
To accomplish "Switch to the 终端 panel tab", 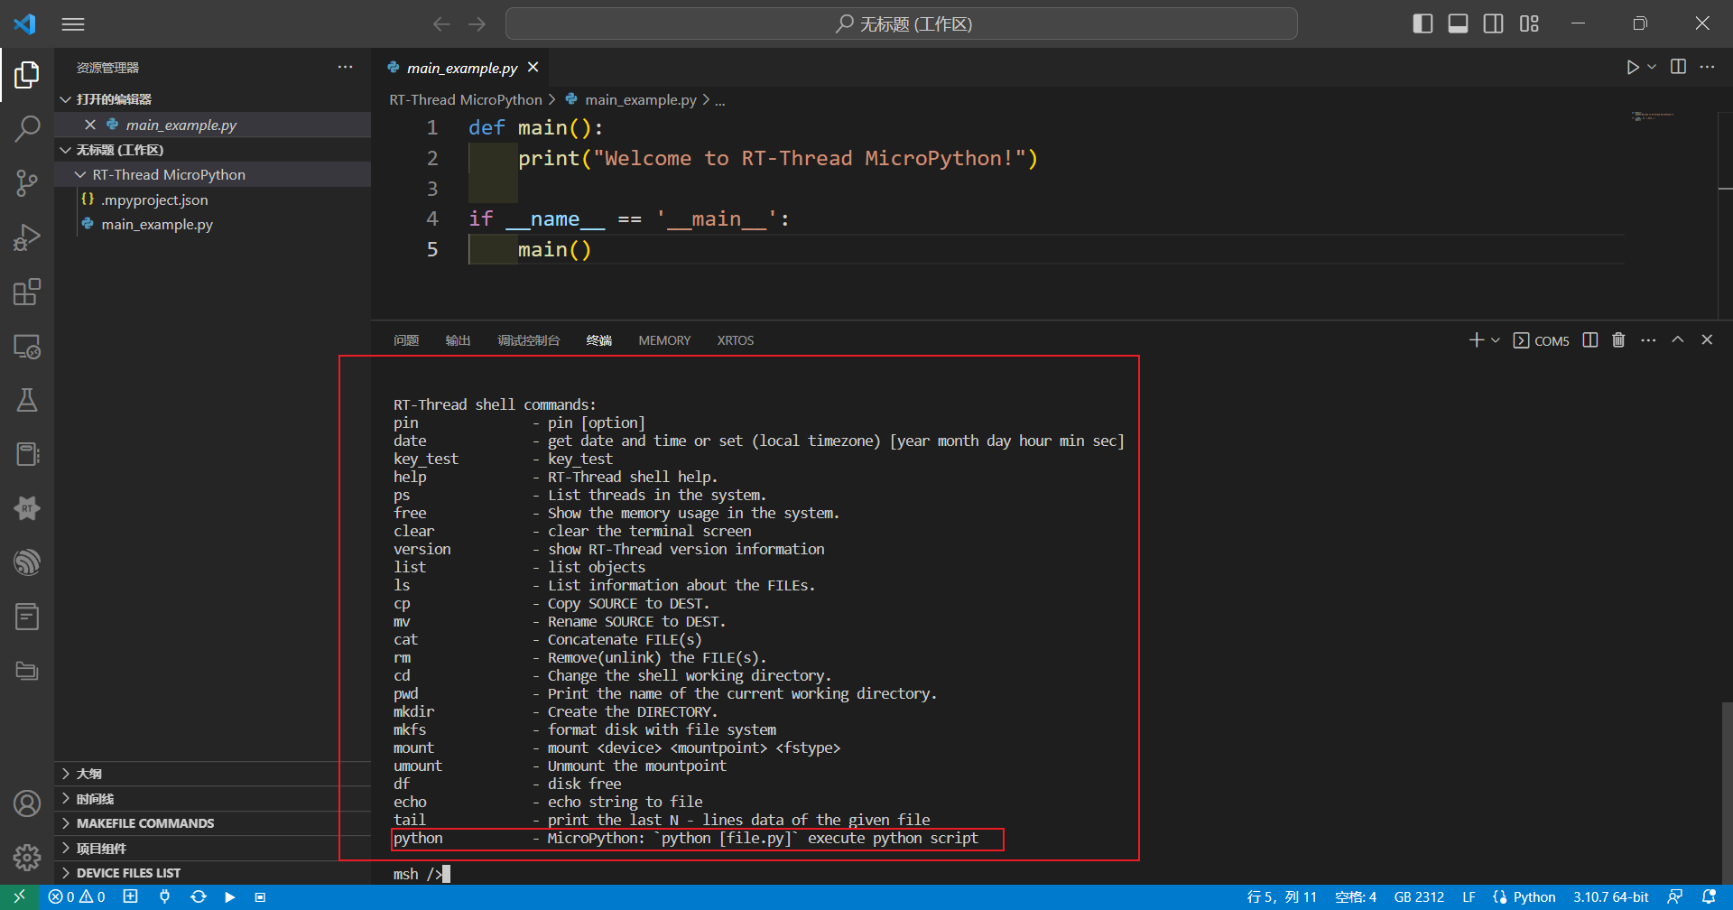I will pos(599,340).
